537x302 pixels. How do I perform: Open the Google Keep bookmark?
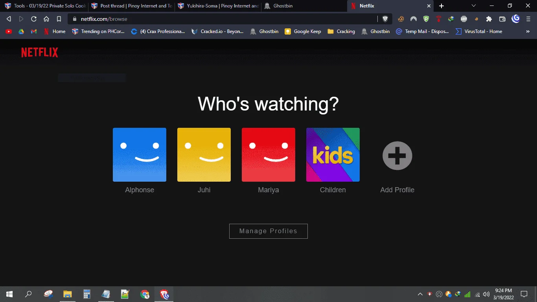pos(303,31)
